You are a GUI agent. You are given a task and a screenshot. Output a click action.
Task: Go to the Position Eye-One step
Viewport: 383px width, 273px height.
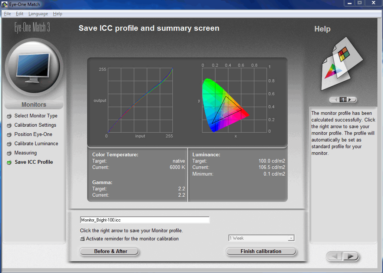[x=33, y=134]
